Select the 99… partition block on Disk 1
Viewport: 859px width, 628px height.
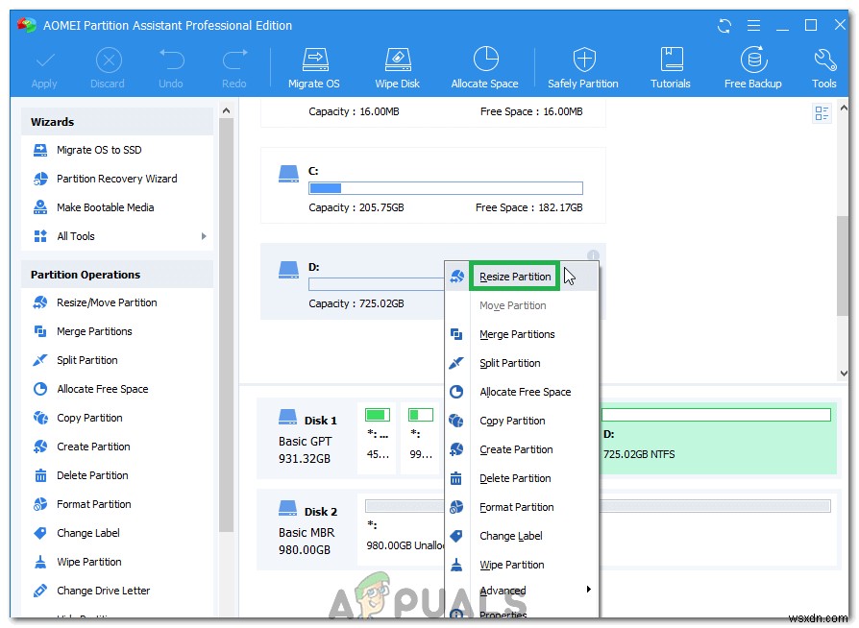421,439
